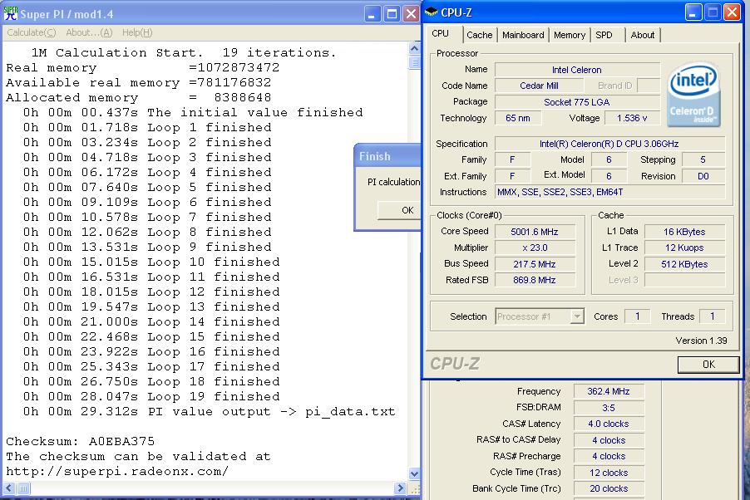Click the RAS# Precharge value 4 clocks
Viewport: 750px width, 500px height.
point(609,457)
